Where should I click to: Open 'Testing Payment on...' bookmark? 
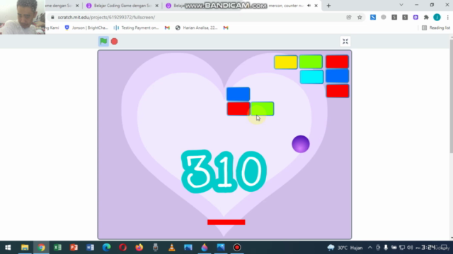137,28
